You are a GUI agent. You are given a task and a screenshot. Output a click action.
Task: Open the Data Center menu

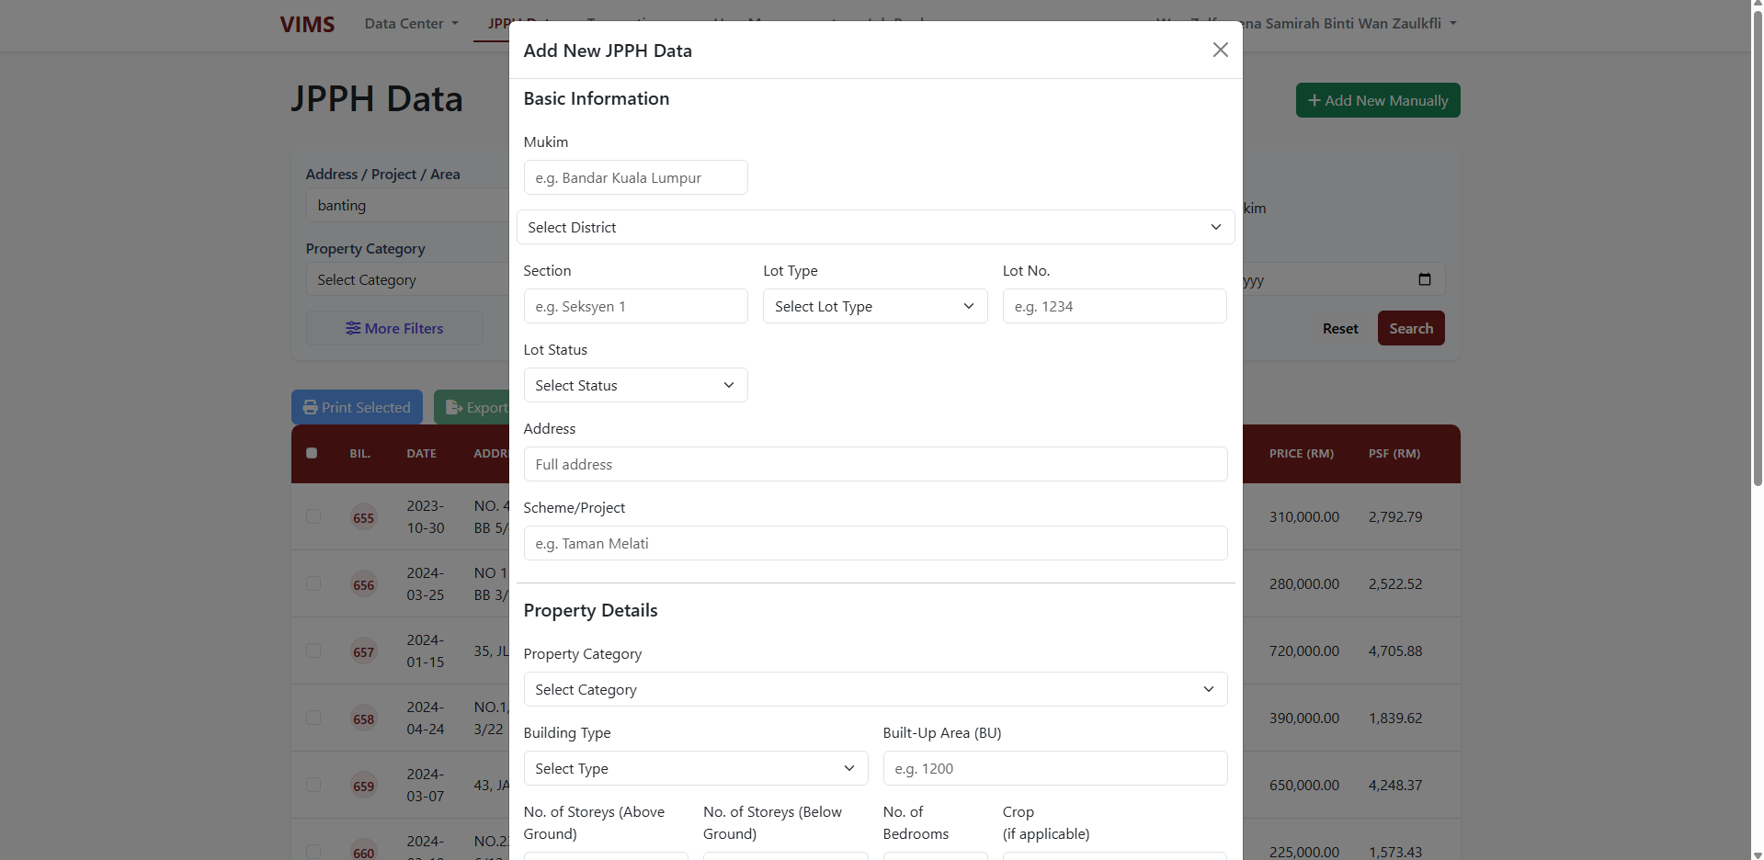[x=411, y=24]
